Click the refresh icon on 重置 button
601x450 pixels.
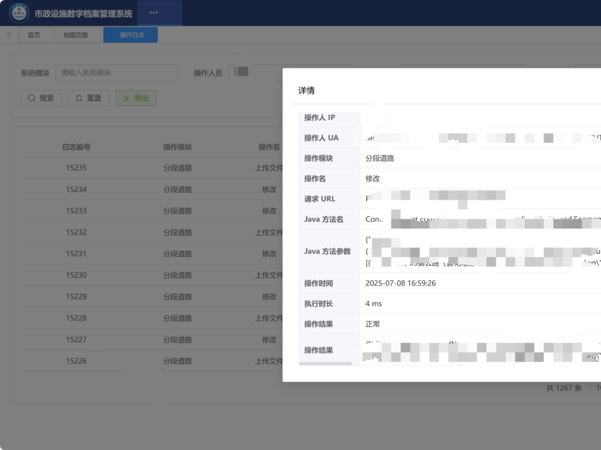pos(79,98)
